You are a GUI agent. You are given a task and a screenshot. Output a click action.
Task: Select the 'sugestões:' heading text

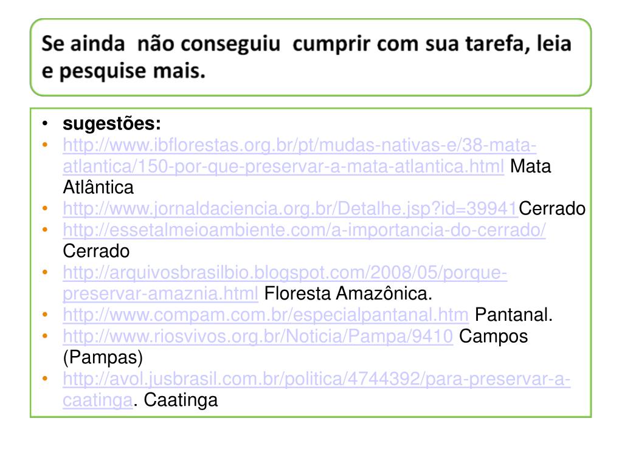coord(112,123)
